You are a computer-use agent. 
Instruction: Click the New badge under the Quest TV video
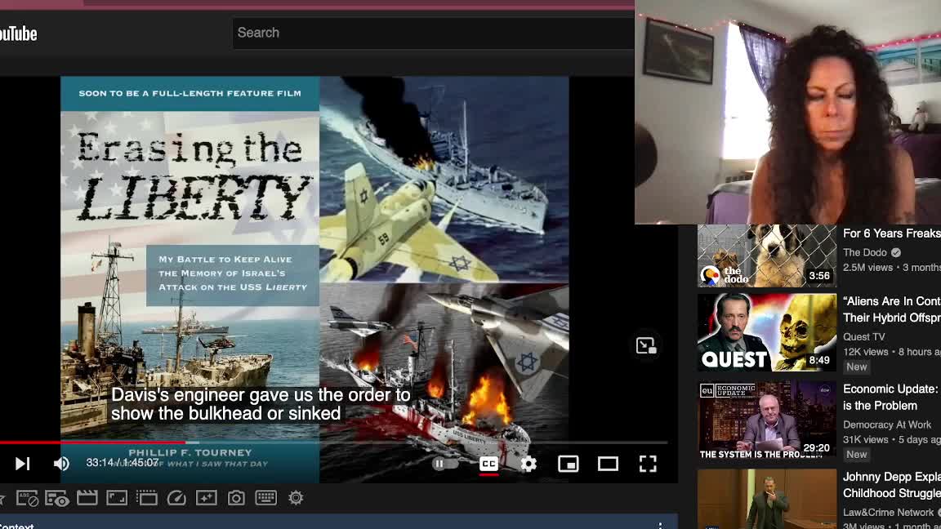856,367
